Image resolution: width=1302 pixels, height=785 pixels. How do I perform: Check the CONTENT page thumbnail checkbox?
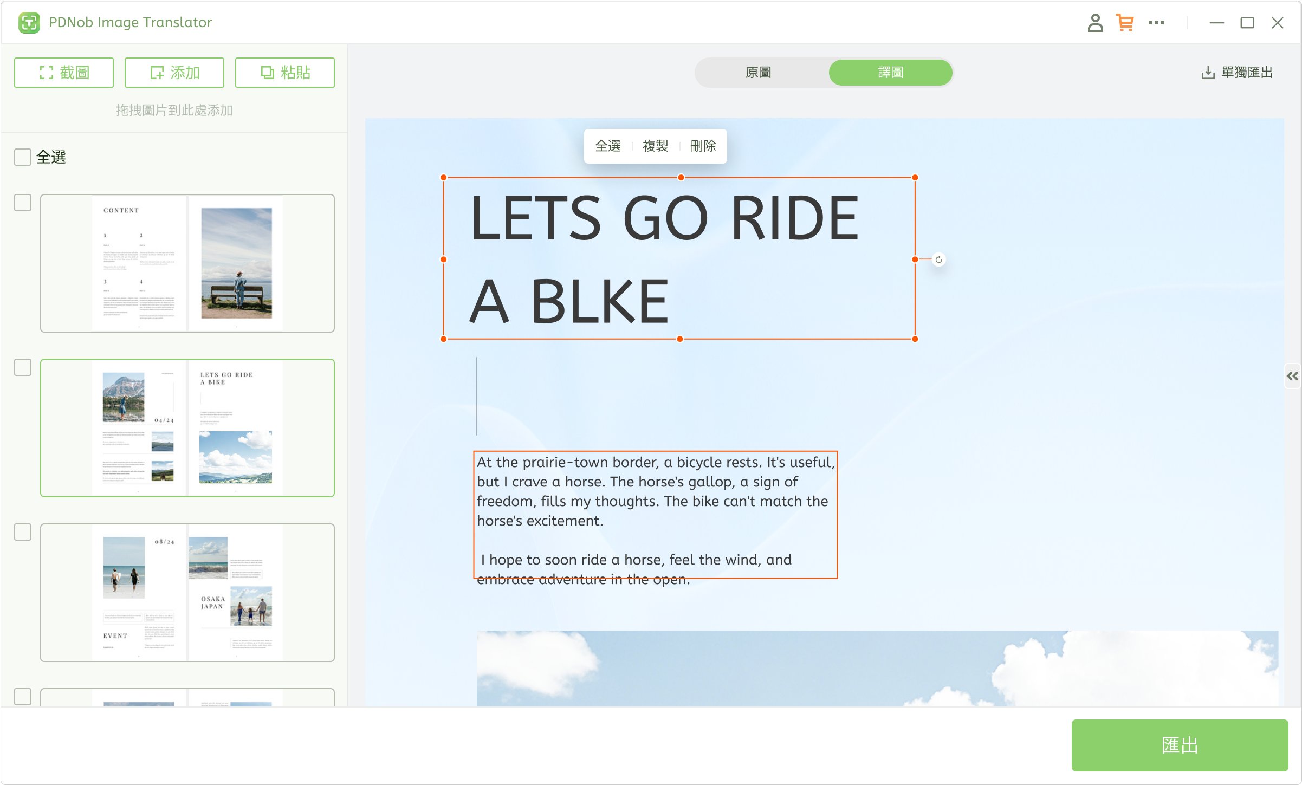(23, 203)
